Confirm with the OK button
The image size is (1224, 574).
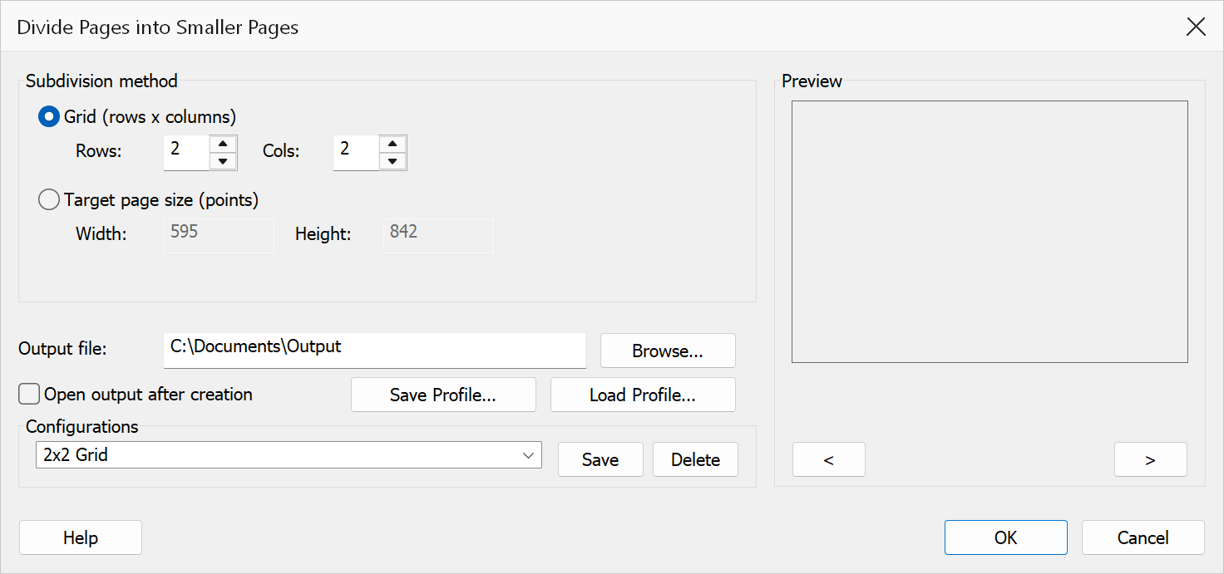[x=1006, y=537]
